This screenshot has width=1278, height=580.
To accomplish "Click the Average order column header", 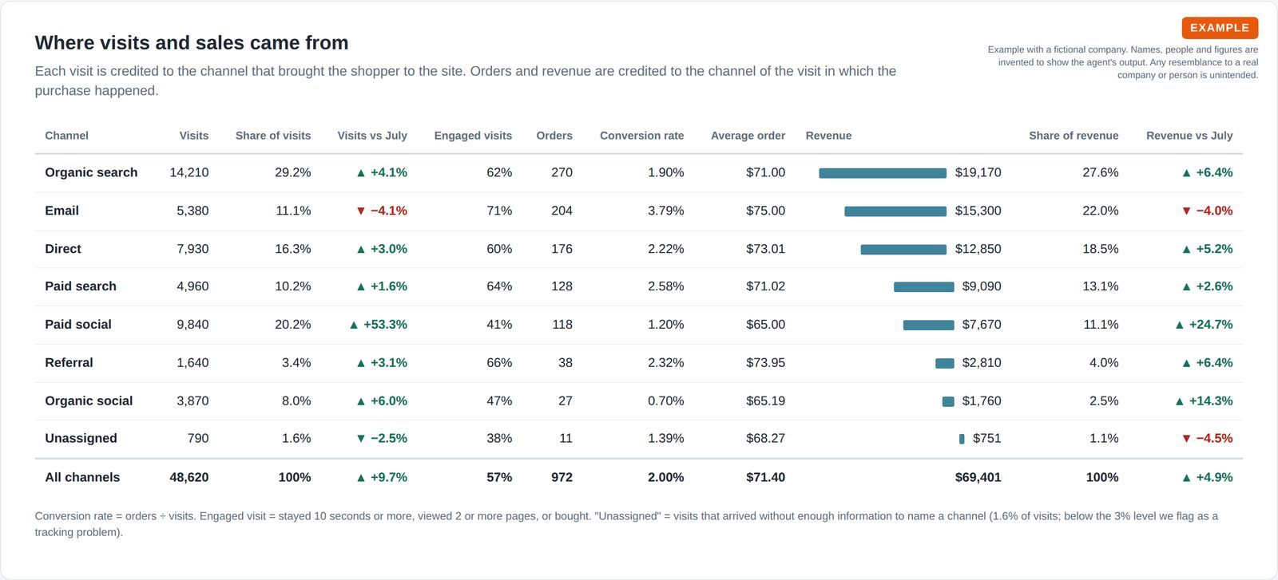I will pos(748,136).
